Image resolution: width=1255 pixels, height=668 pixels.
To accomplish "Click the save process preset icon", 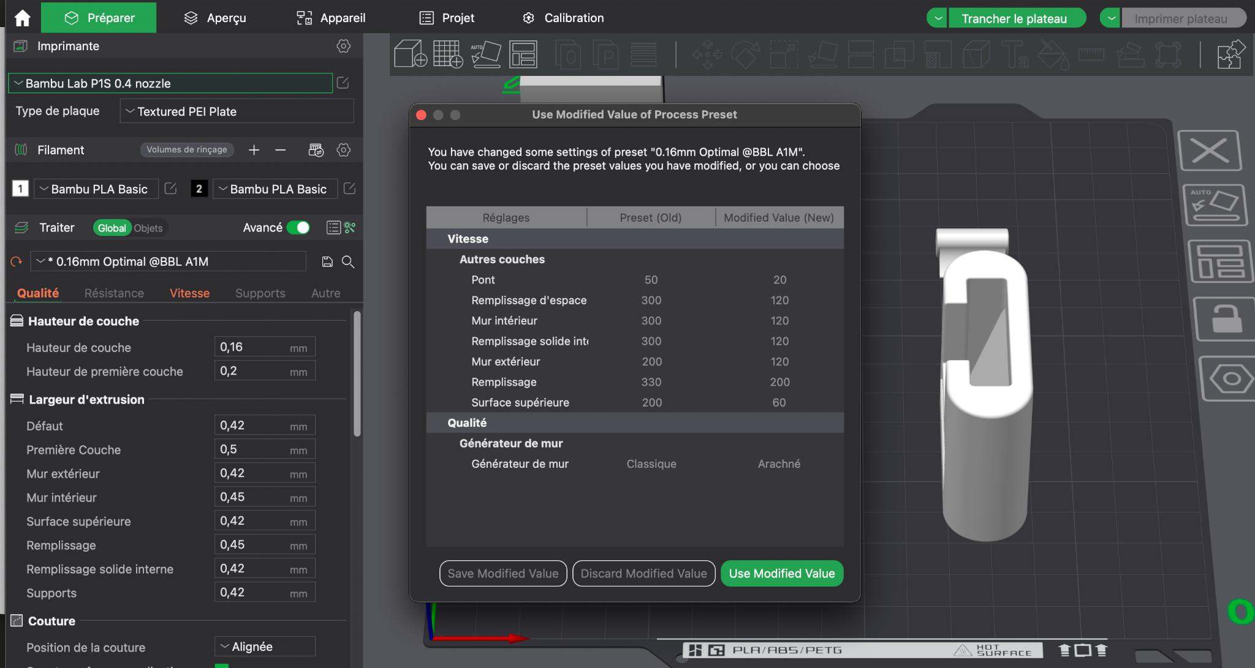I will tap(327, 262).
